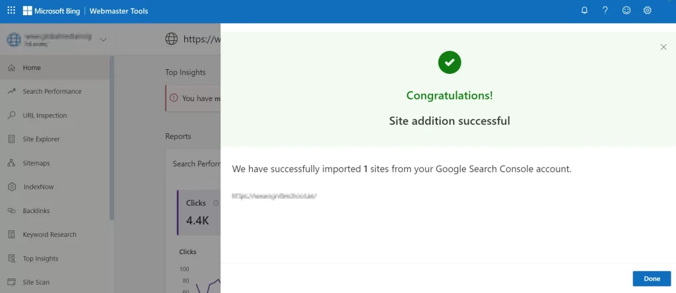676x293 pixels.
Task: Go to Home in sidebar
Action: 32,68
